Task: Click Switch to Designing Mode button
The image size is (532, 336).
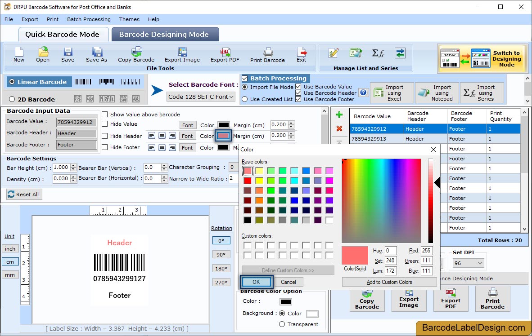Action: coord(482,58)
